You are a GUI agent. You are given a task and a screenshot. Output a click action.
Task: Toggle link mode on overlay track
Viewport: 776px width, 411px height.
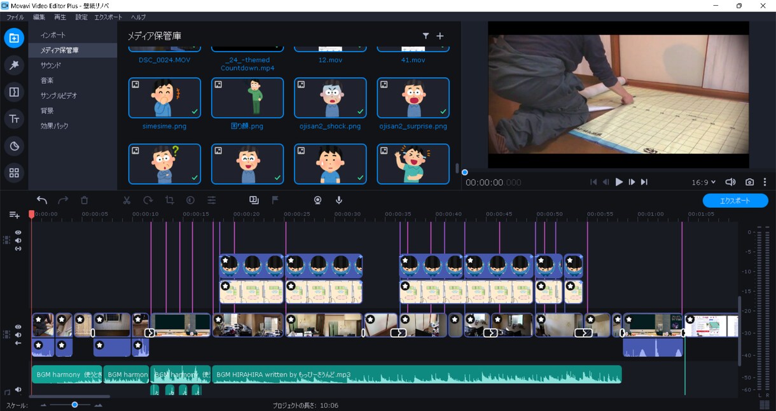(18, 248)
